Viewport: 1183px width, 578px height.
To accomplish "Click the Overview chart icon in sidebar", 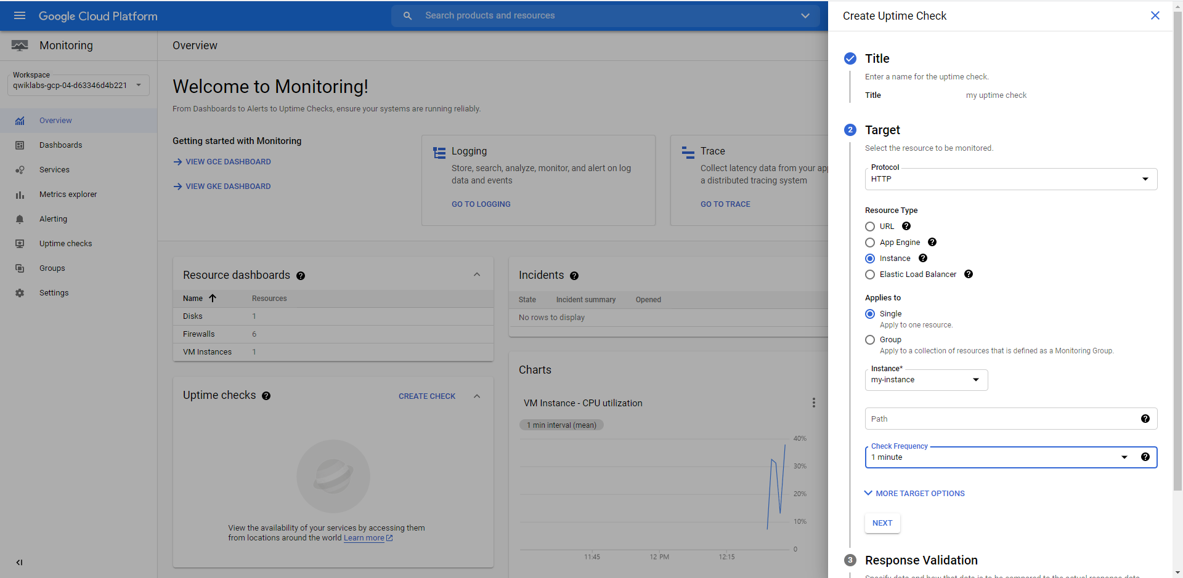I will coord(20,121).
